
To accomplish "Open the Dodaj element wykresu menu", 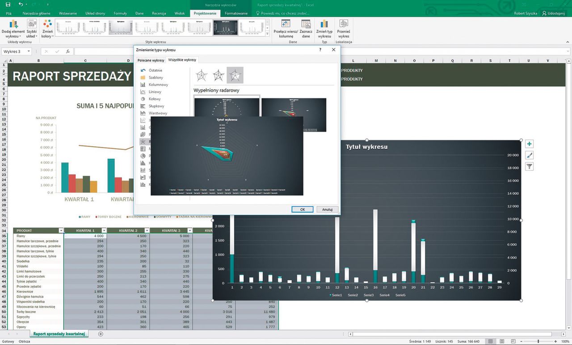I will 13,28.
